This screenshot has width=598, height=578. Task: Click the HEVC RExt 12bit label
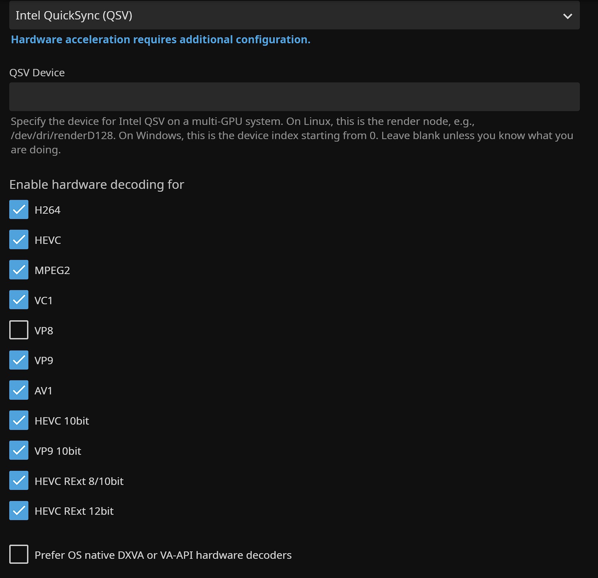[x=74, y=511]
